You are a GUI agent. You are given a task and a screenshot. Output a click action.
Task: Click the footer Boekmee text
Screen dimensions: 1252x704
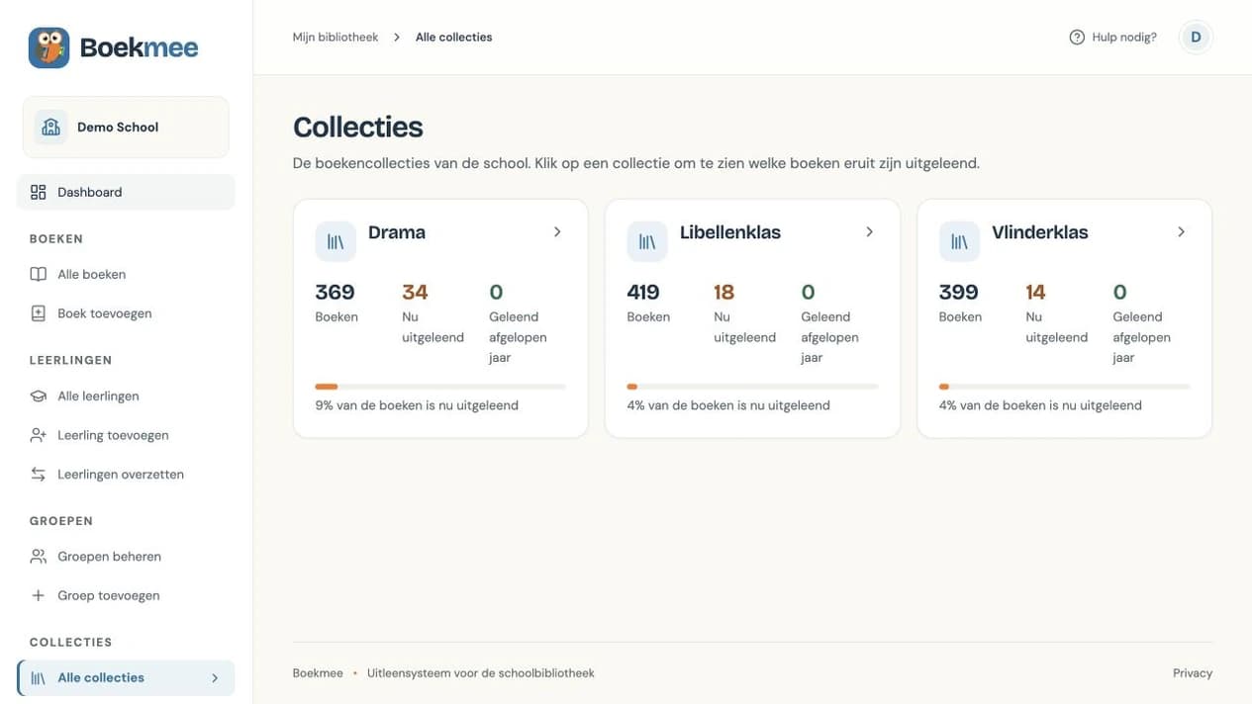coord(318,673)
